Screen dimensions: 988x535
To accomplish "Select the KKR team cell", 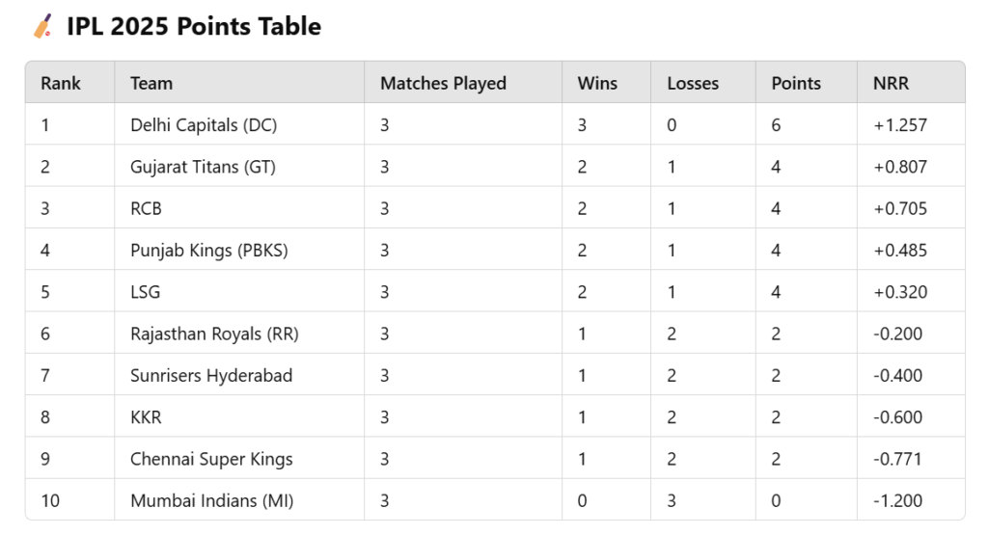I will [147, 417].
